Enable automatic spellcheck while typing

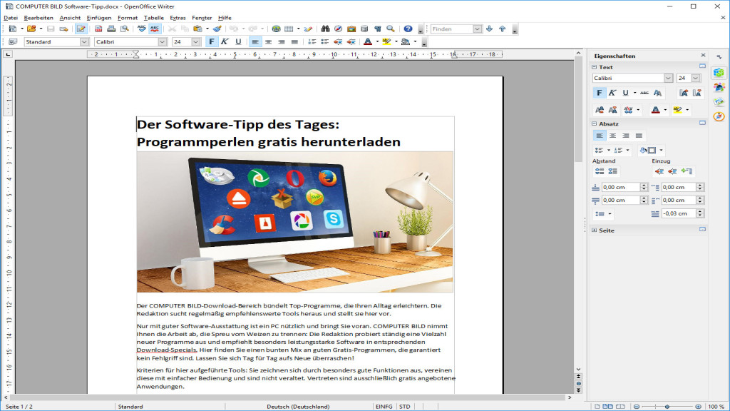[x=154, y=29]
